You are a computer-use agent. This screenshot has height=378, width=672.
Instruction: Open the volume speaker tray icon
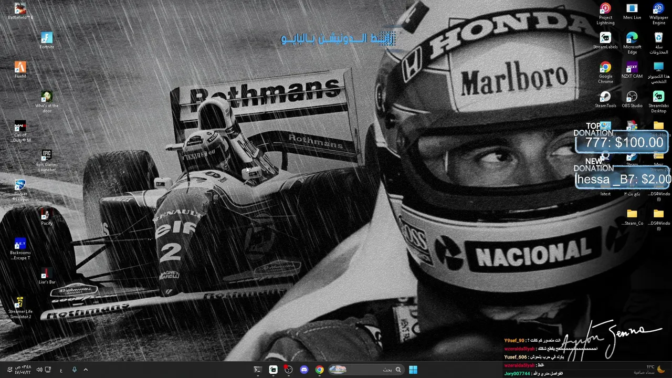pos(39,370)
